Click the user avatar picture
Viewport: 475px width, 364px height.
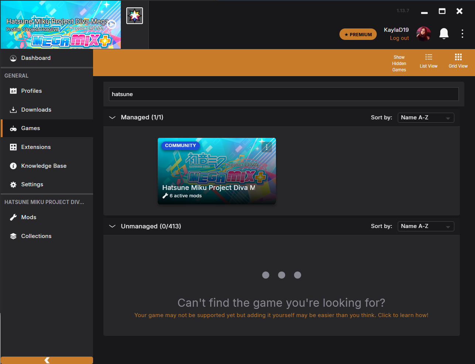tap(423, 34)
